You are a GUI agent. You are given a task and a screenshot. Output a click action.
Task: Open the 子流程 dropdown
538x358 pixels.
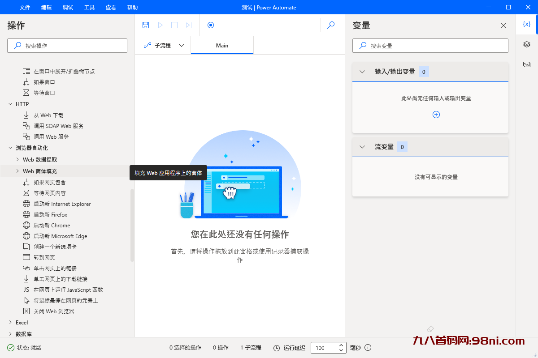click(x=163, y=45)
